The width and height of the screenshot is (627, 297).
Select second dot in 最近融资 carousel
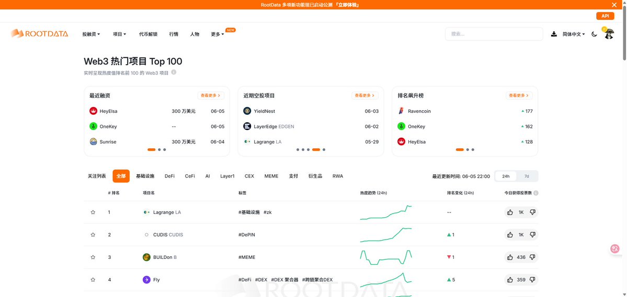159,150
